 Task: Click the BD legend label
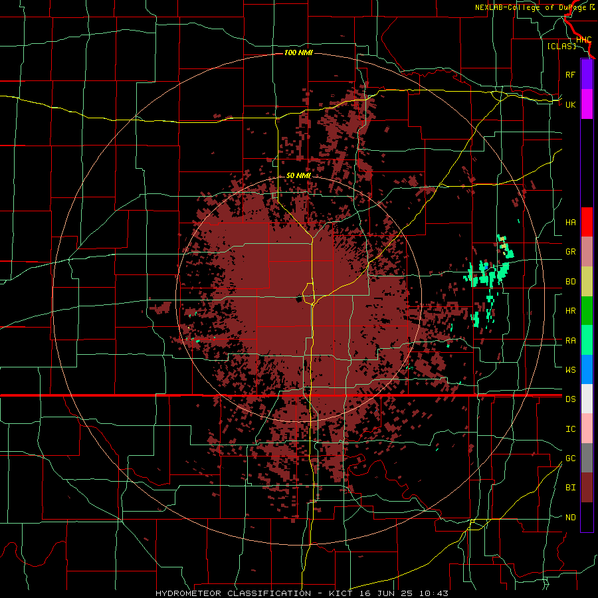[571, 282]
